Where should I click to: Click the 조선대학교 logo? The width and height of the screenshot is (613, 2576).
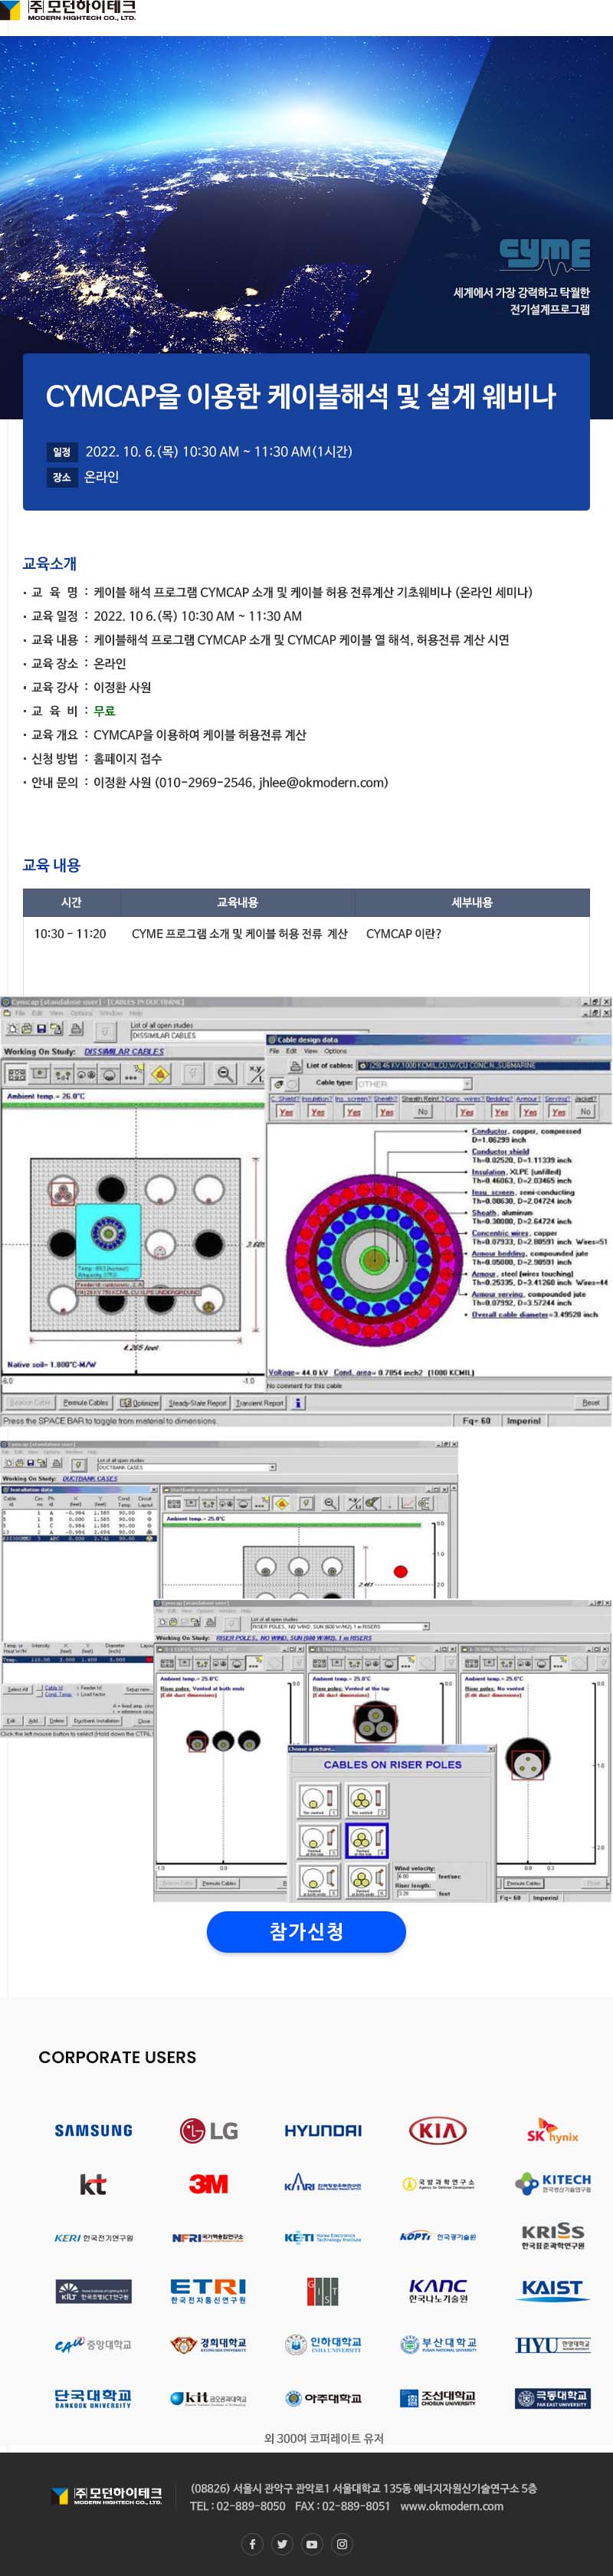(438, 2398)
